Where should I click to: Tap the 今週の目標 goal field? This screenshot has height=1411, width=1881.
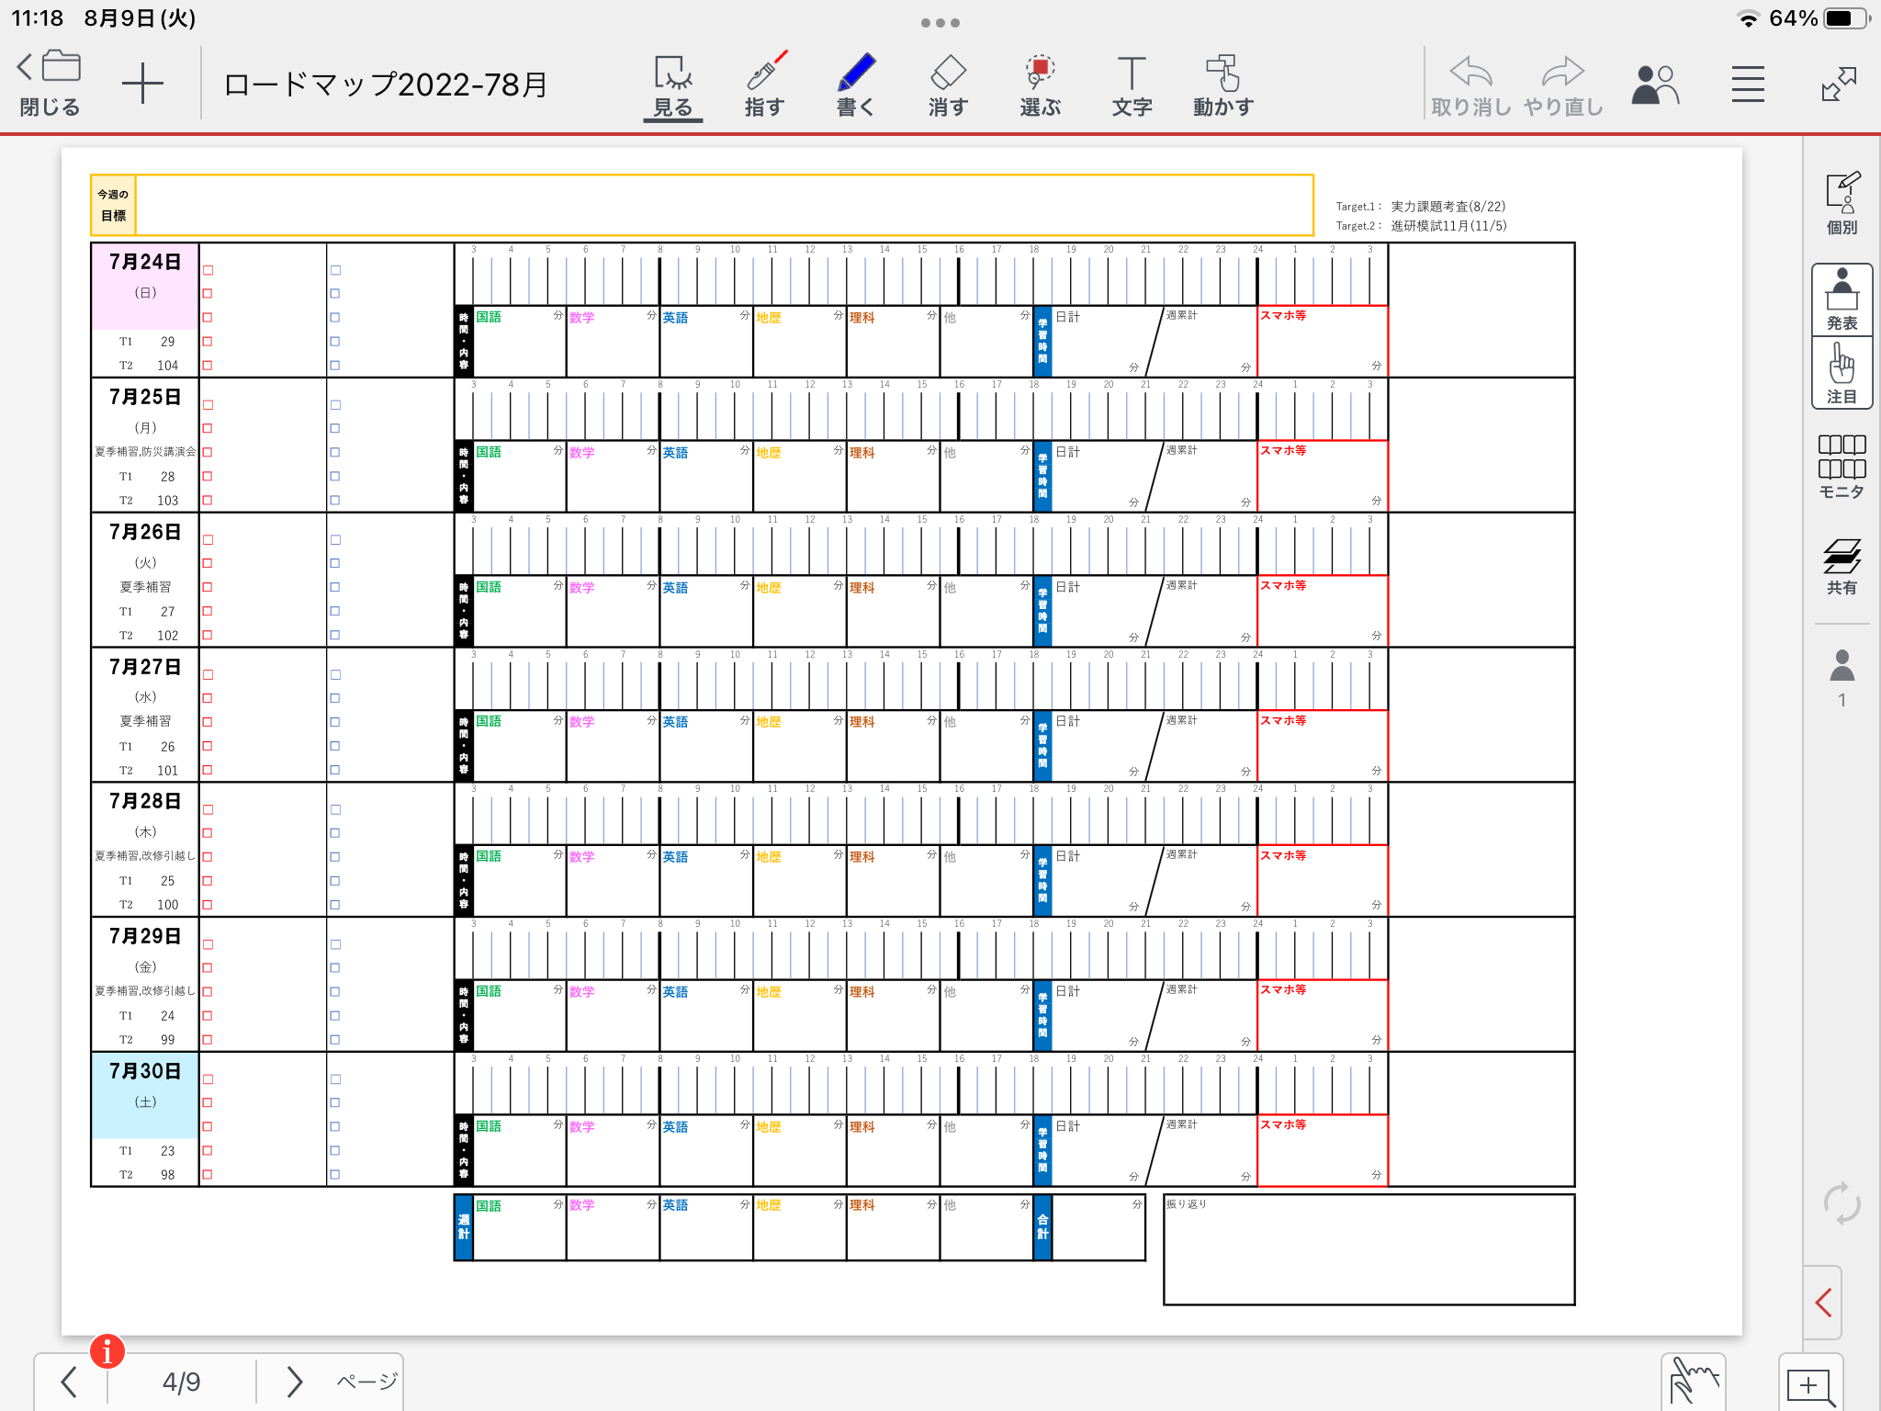(x=724, y=205)
